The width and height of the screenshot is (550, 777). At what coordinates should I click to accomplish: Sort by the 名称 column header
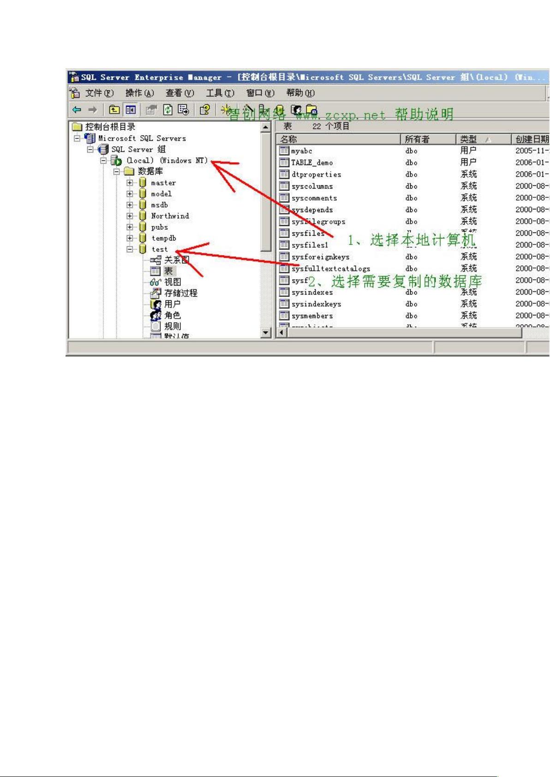pyautogui.click(x=339, y=139)
